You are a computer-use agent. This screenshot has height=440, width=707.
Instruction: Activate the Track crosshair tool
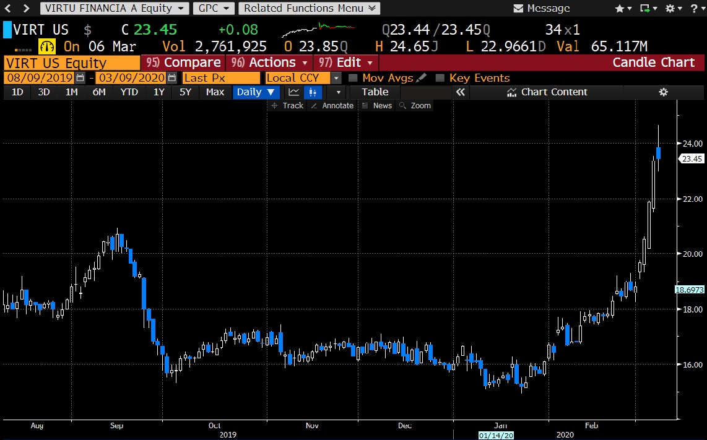[287, 105]
